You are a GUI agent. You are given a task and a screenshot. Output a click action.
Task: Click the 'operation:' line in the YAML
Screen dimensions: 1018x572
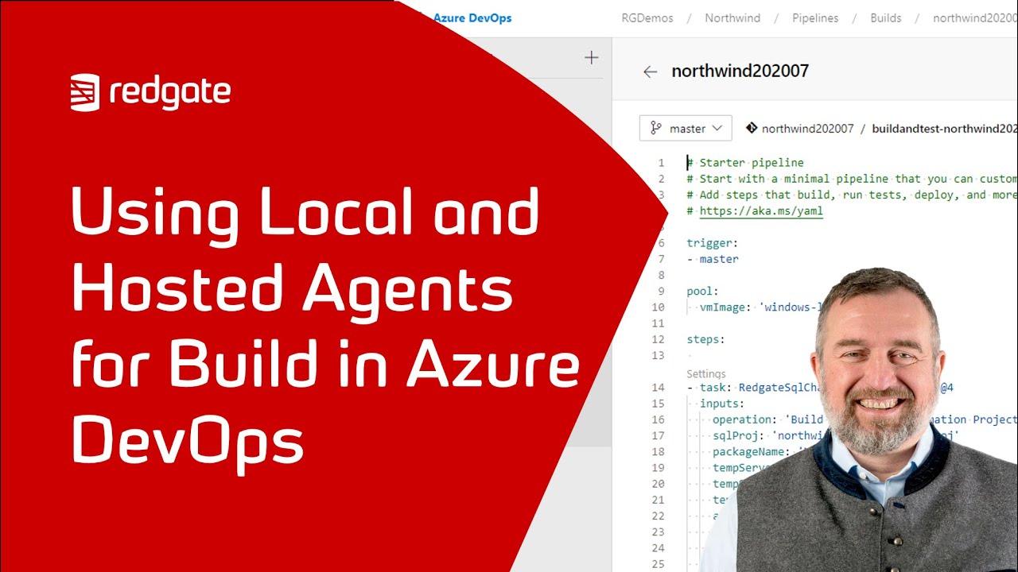click(865, 419)
